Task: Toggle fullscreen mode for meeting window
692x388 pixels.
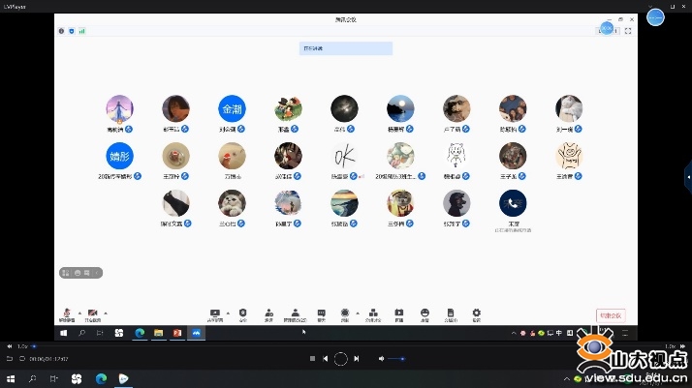Action: tap(628, 31)
